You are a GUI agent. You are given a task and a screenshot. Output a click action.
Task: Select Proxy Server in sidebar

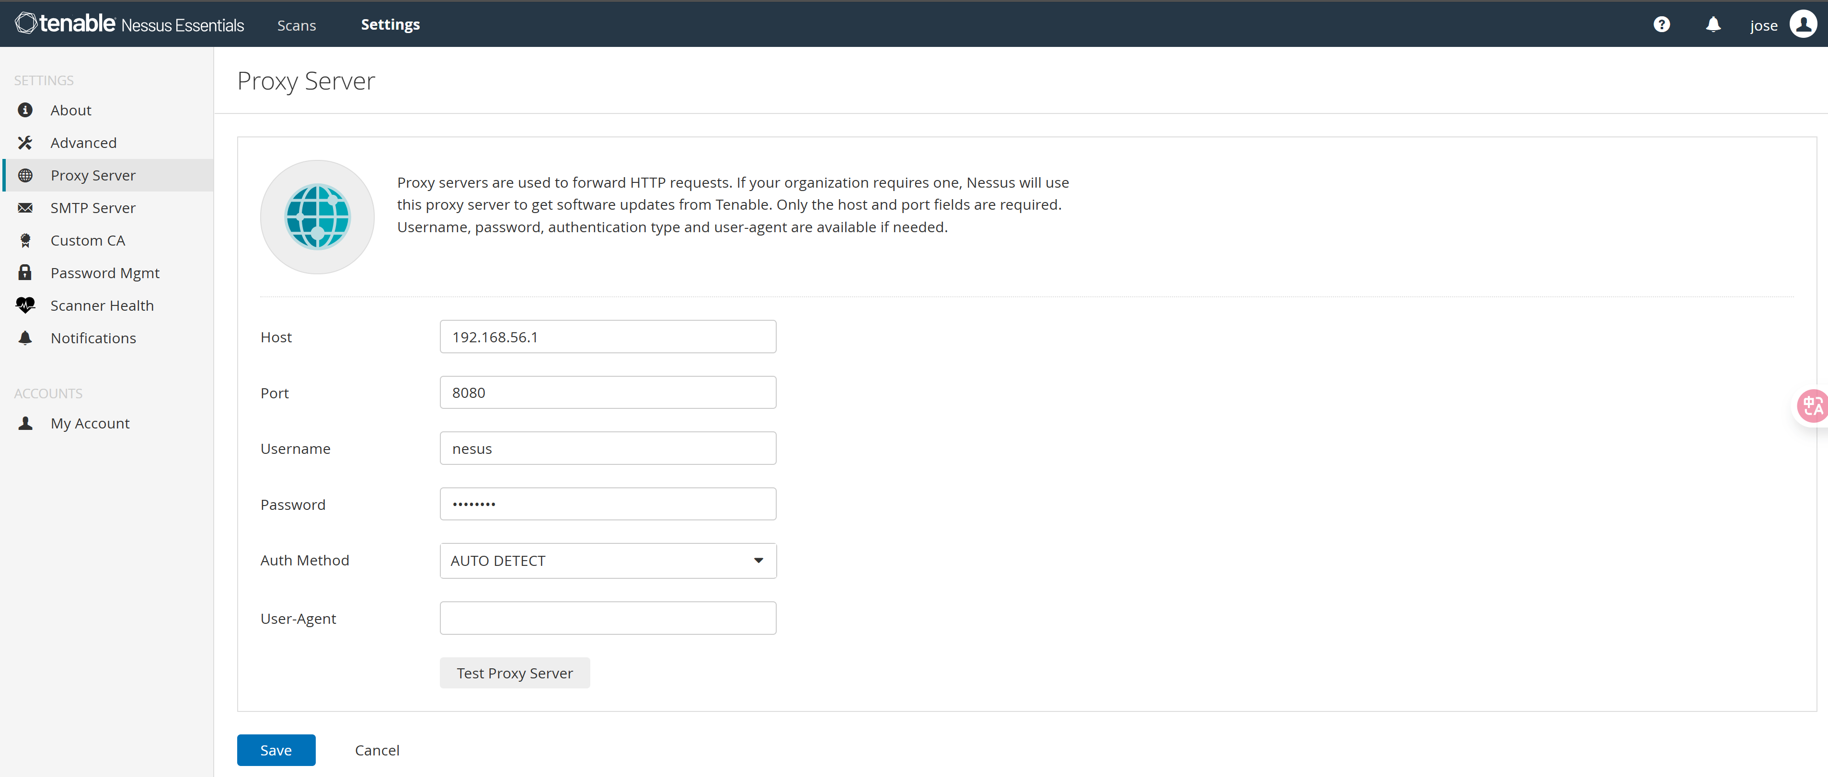[x=106, y=175]
